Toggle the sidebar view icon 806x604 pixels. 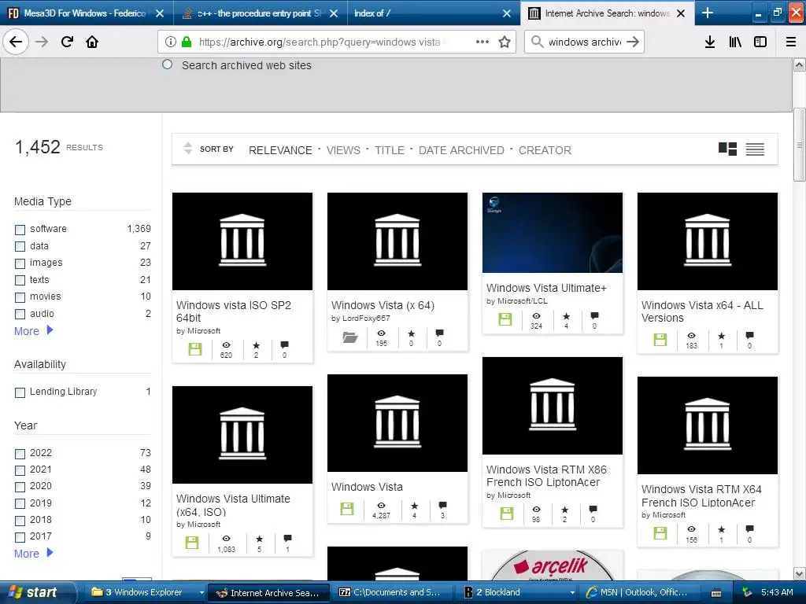click(x=760, y=42)
